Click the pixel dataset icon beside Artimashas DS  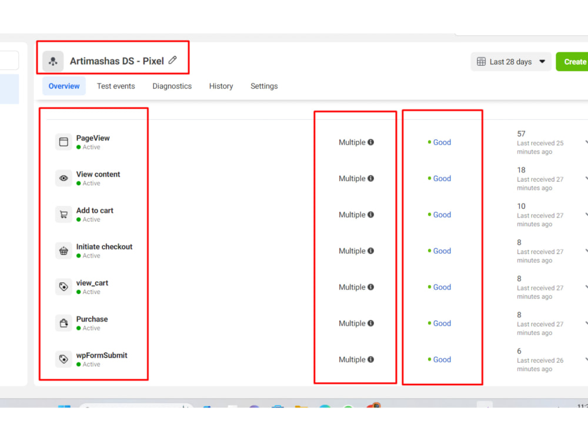pos(53,61)
